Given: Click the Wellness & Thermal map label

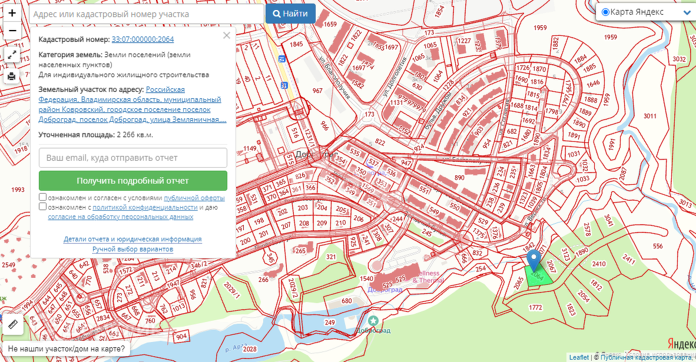Looking at the screenshot, I should click(428, 277).
